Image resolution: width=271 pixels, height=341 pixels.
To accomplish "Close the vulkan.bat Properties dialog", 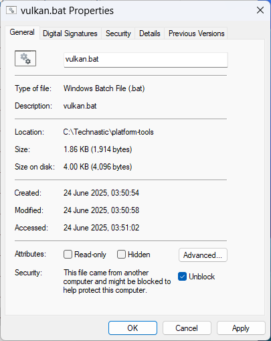I will point(260,10).
